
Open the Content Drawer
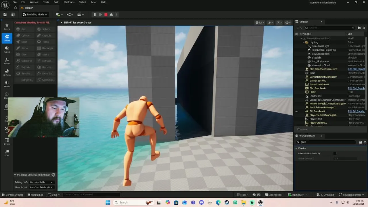pyautogui.click(x=12, y=195)
